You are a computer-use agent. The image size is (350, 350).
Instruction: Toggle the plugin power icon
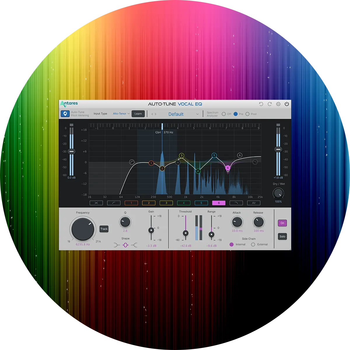[287, 104]
